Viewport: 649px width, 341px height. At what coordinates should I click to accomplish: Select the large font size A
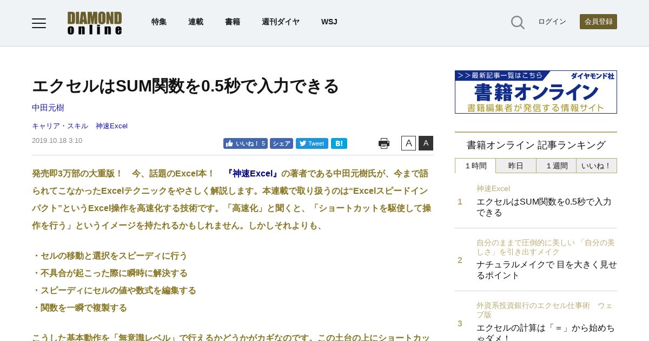point(426,143)
